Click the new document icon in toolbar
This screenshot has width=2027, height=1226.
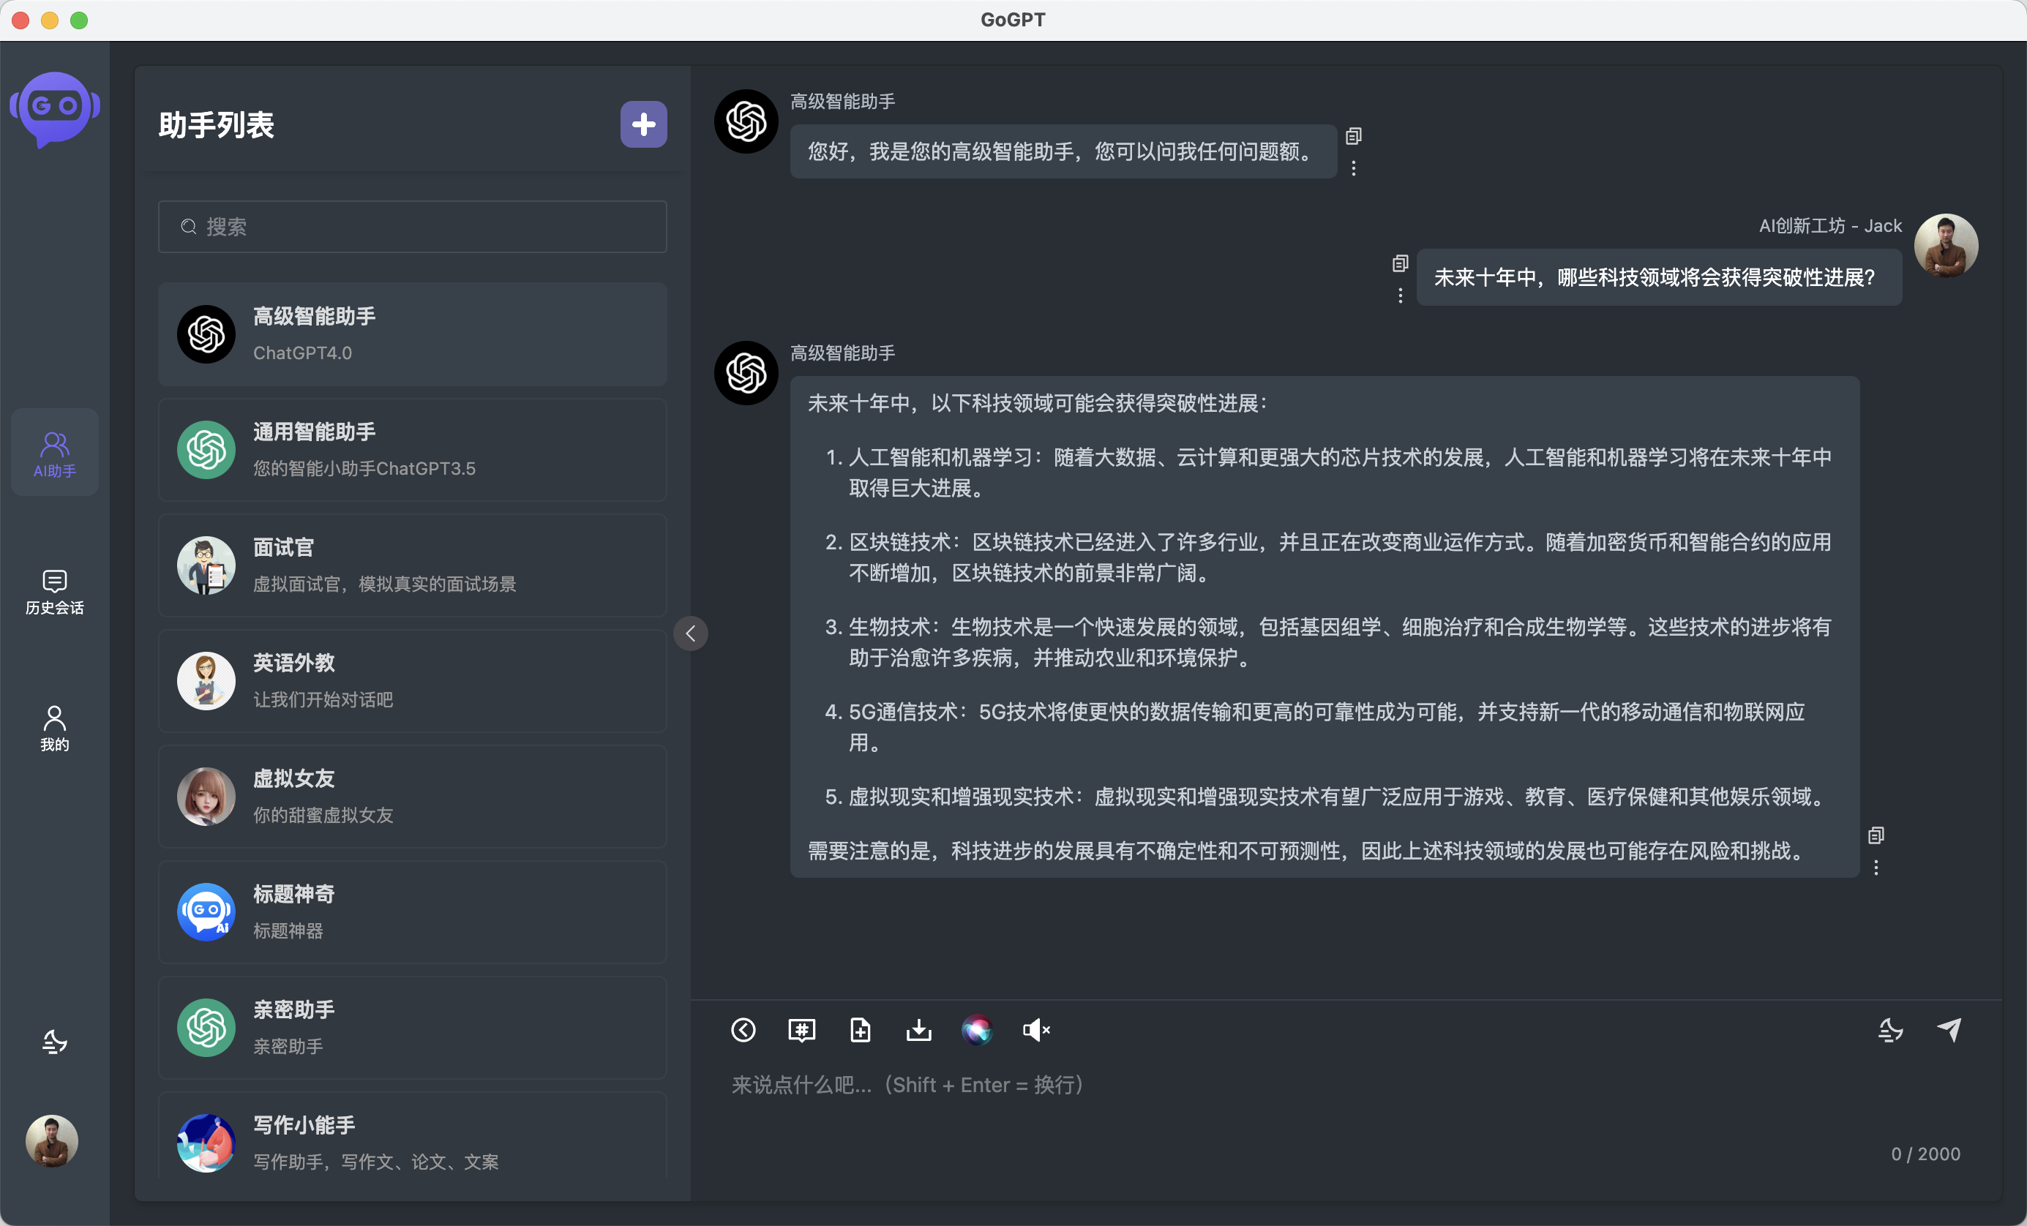coord(860,1030)
